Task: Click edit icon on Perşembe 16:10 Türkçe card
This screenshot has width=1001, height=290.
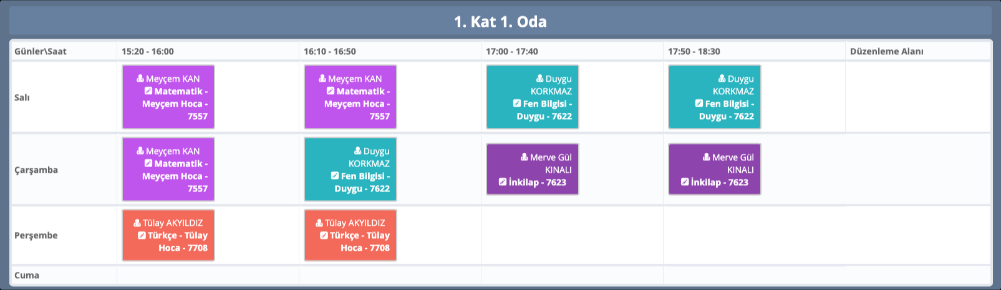Action: coord(324,235)
